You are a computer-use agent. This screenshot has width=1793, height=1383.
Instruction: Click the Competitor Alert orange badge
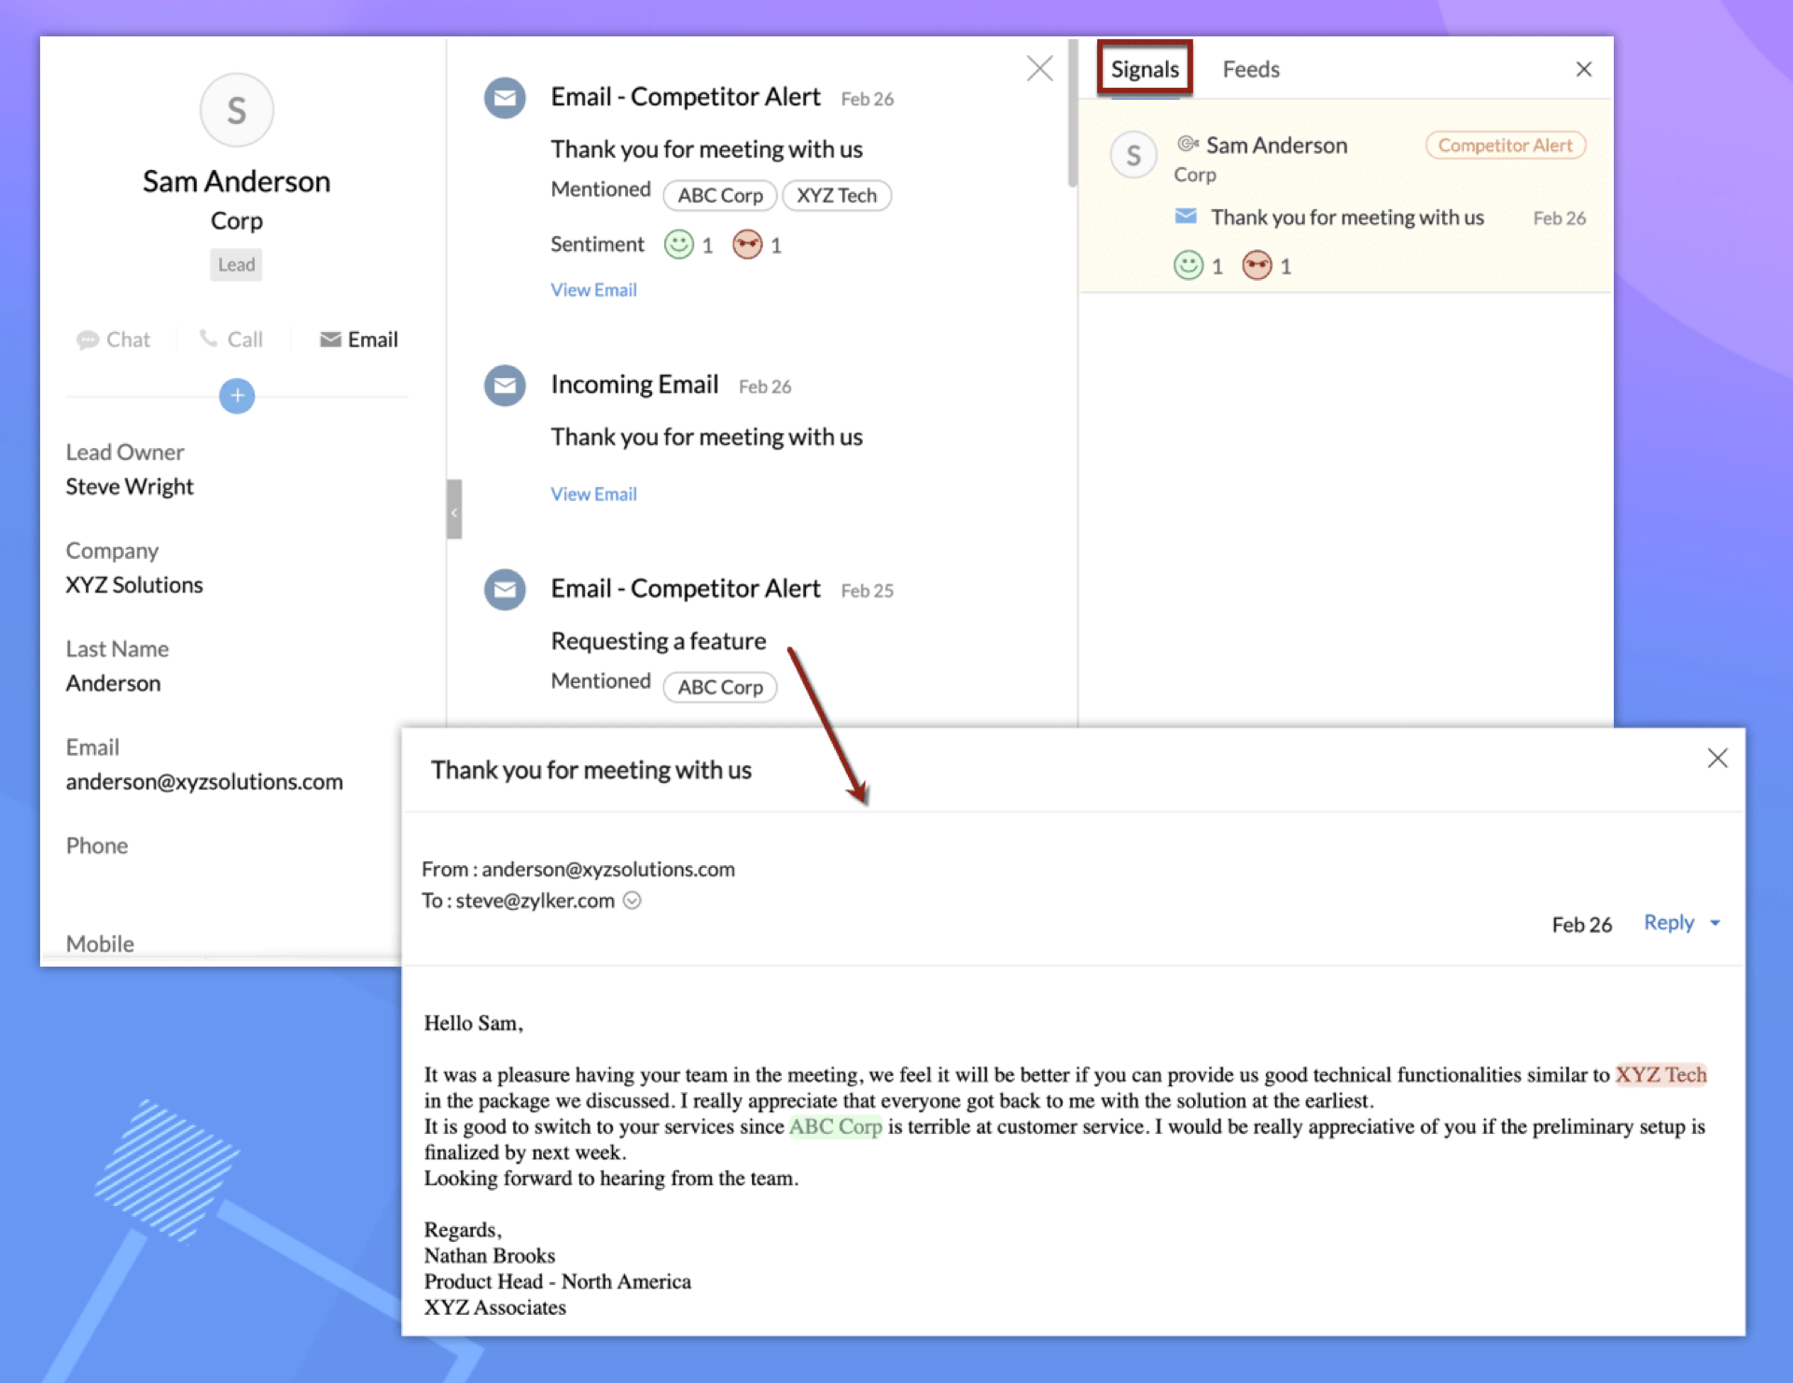pyautogui.click(x=1504, y=146)
